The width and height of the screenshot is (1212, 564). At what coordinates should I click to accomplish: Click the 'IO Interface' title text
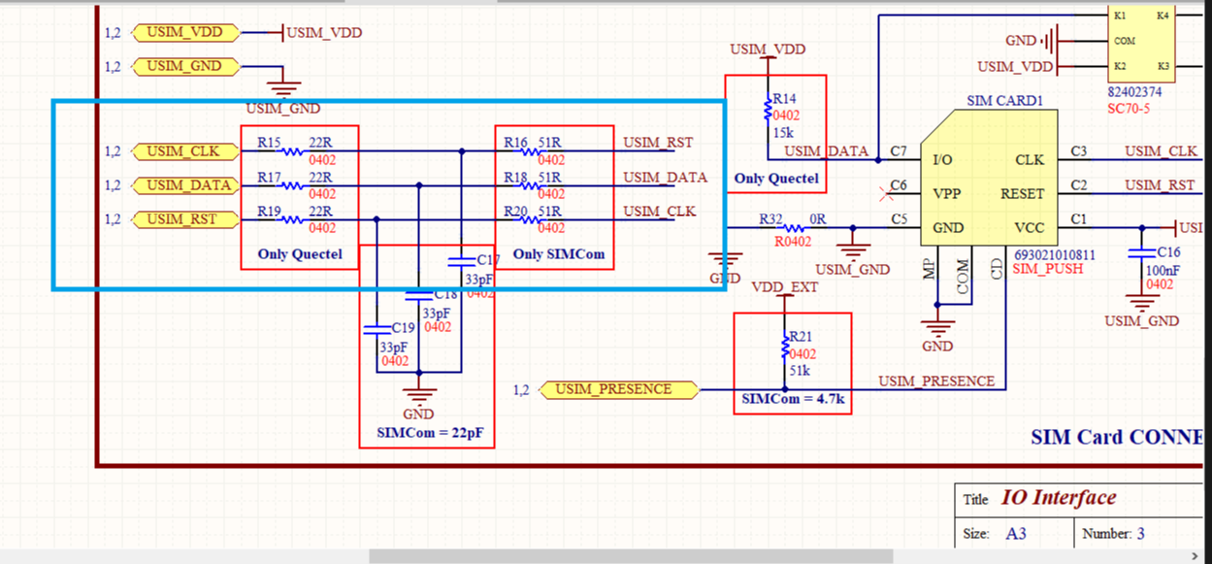(x=1058, y=498)
